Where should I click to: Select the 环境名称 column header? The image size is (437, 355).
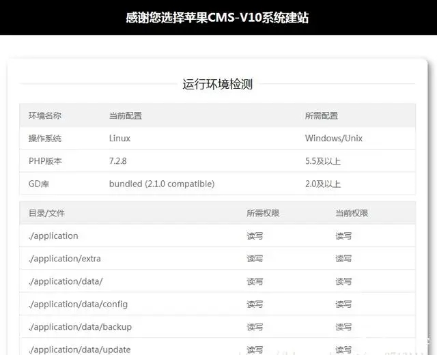[x=44, y=115]
